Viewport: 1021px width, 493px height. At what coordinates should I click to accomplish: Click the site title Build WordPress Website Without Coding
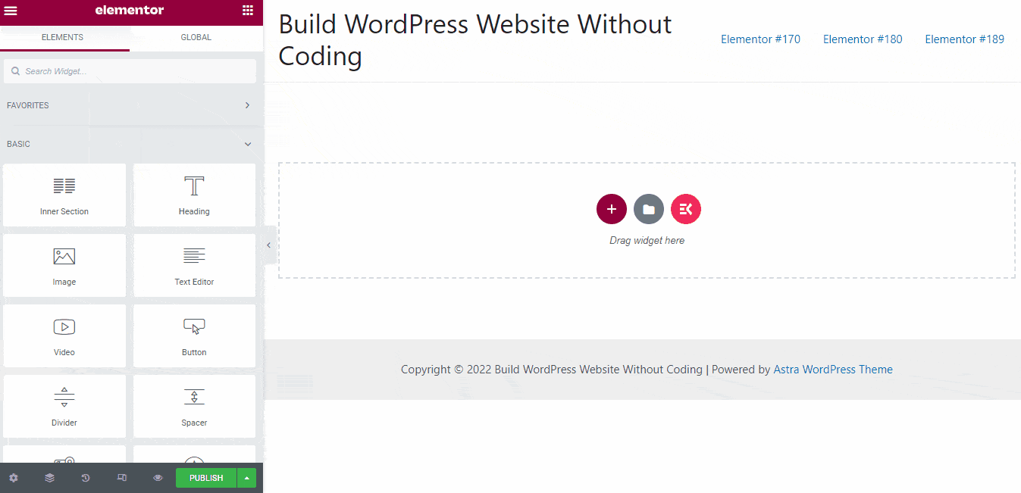pyautogui.click(x=475, y=40)
